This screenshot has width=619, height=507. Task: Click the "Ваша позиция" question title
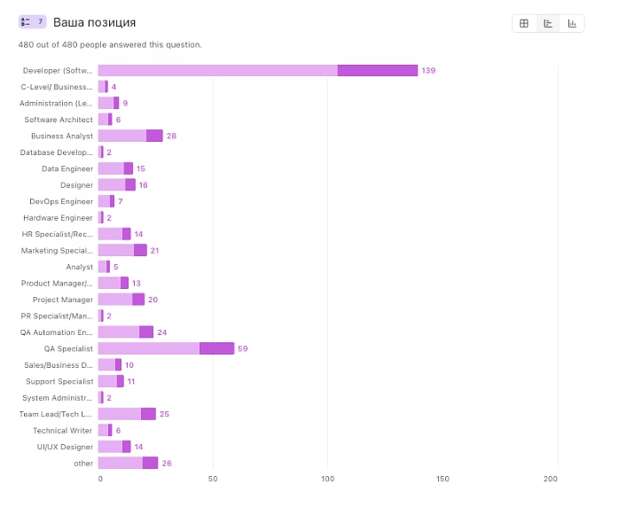point(95,22)
